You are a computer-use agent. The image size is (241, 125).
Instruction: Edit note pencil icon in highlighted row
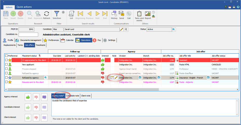click(x=116, y=78)
